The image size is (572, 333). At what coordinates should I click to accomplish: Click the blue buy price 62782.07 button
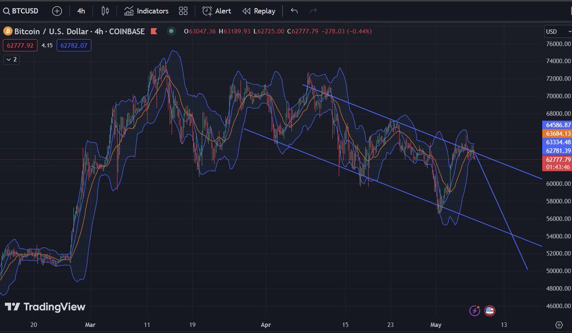coord(74,46)
